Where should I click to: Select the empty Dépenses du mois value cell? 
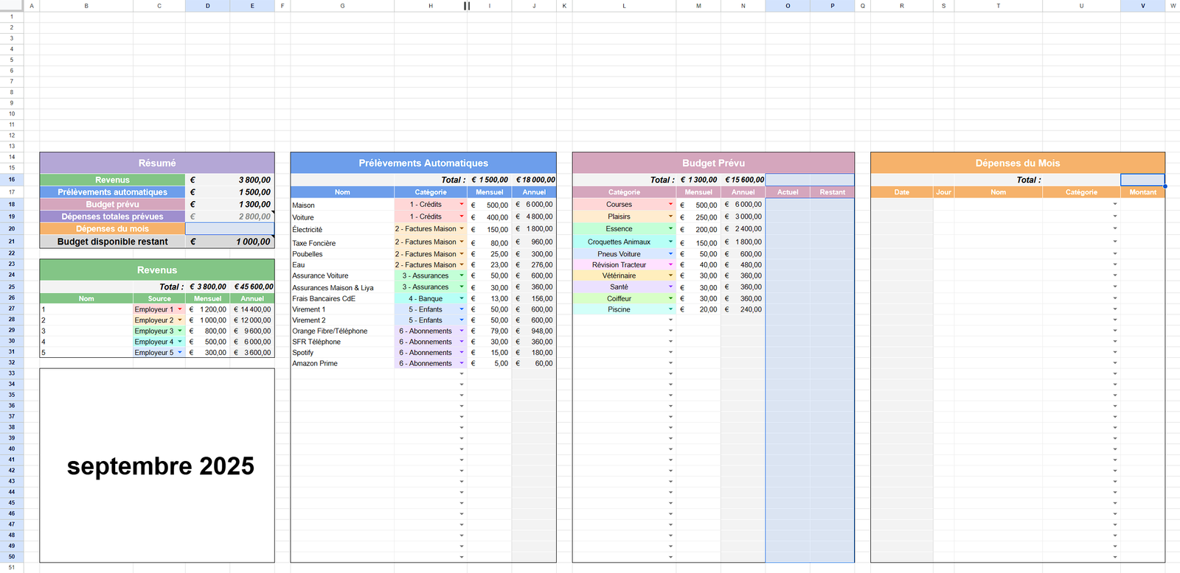229,229
